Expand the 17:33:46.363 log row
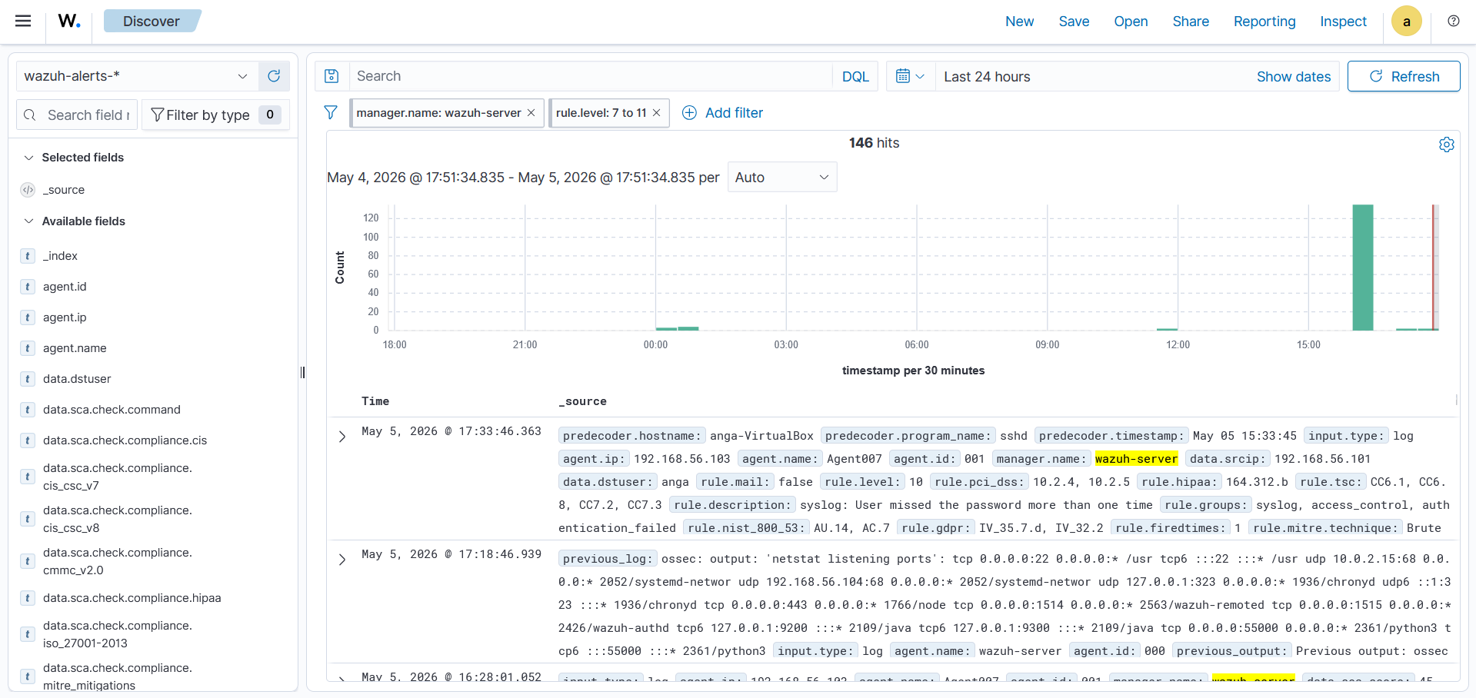 (342, 437)
